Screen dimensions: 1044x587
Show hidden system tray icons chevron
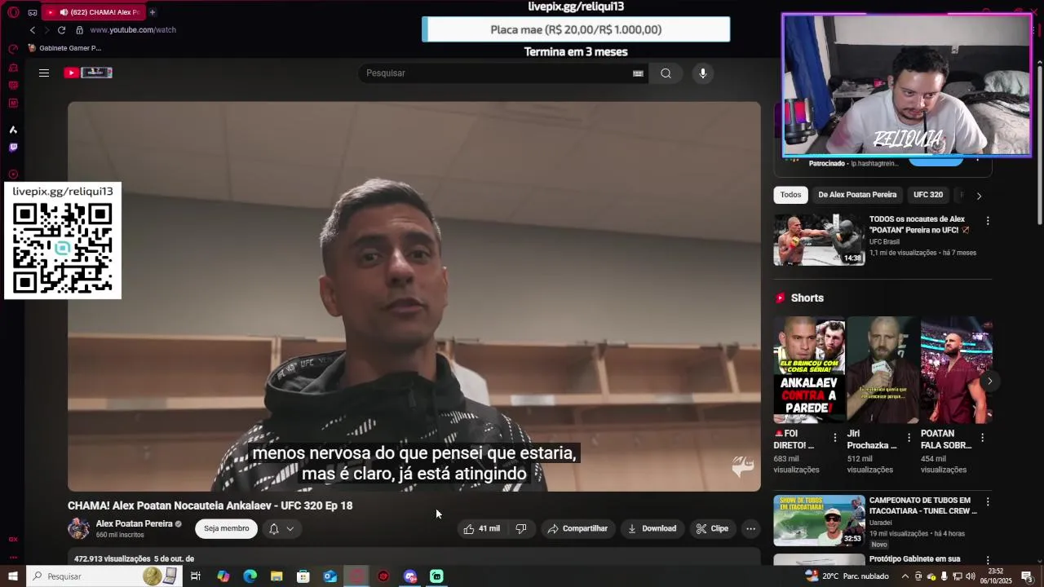click(x=905, y=576)
